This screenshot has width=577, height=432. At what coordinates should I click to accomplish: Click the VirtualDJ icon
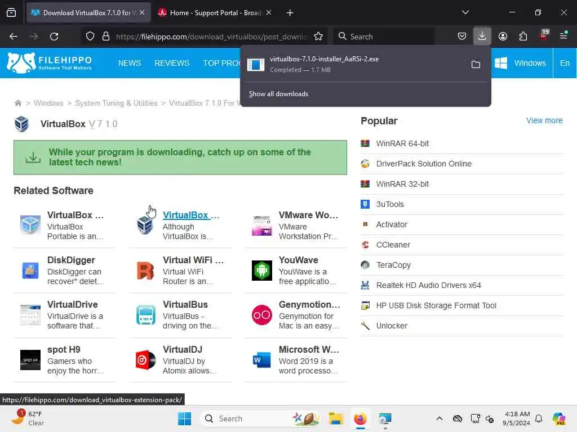click(x=145, y=360)
